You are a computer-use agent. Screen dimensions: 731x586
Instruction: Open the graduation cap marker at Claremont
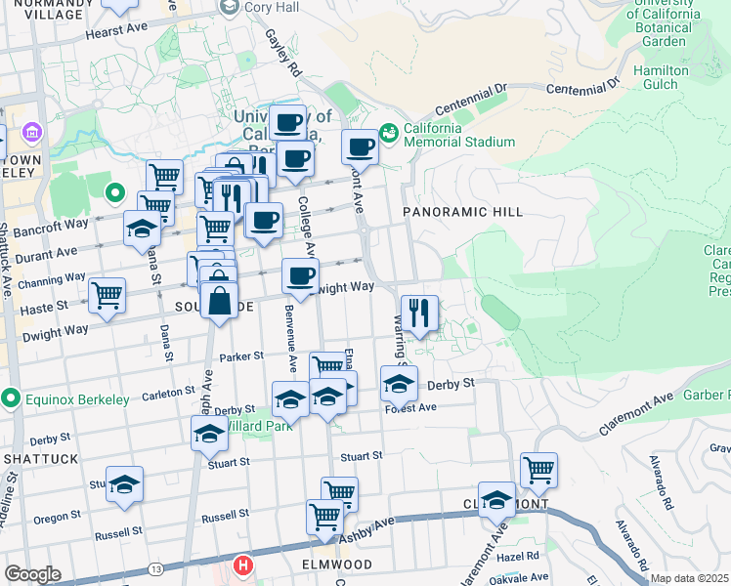[496, 501]
